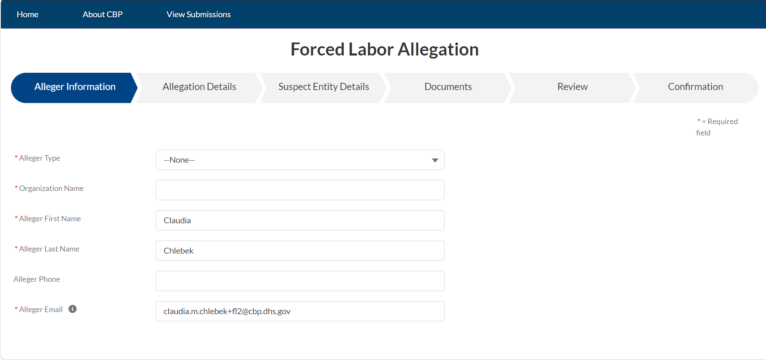Switch to Allegation Details step

pos(199,87)
